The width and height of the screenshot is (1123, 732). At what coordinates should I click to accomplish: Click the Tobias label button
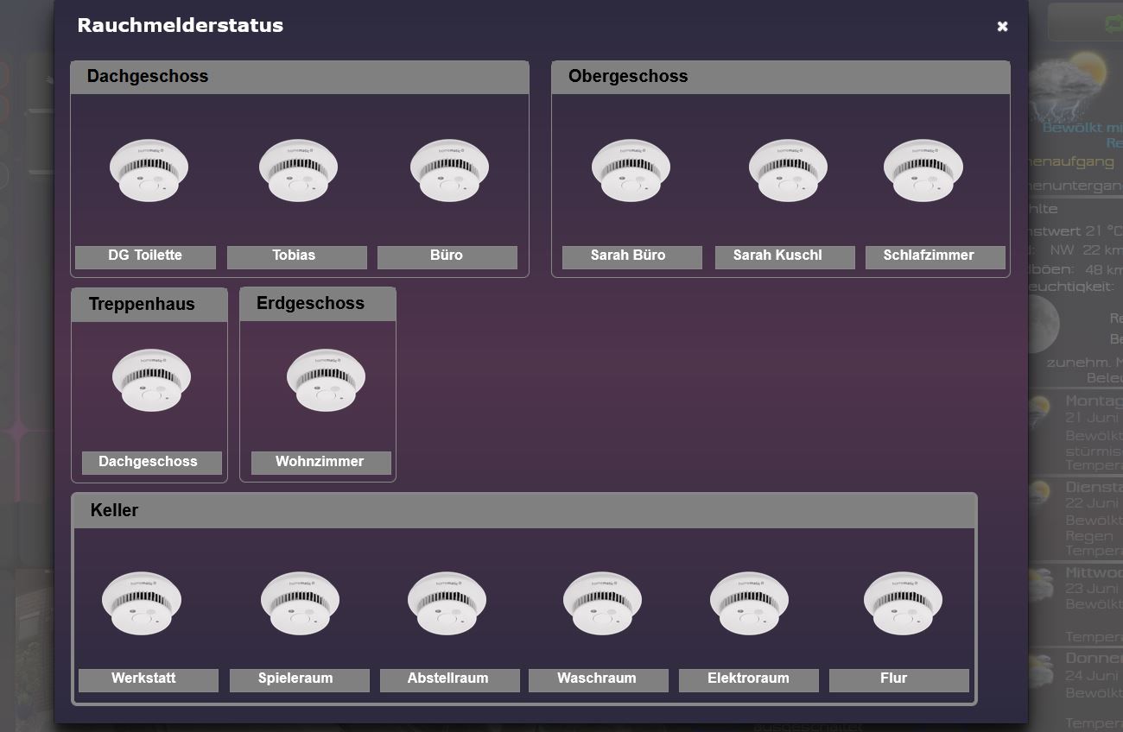(297, 256)
